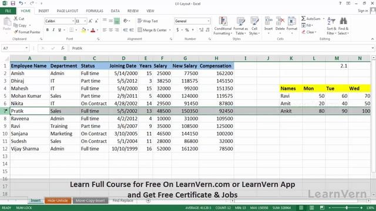The image size is (376, 211).
Task: Click the Fill Color paint bucket
Action: 83,30
